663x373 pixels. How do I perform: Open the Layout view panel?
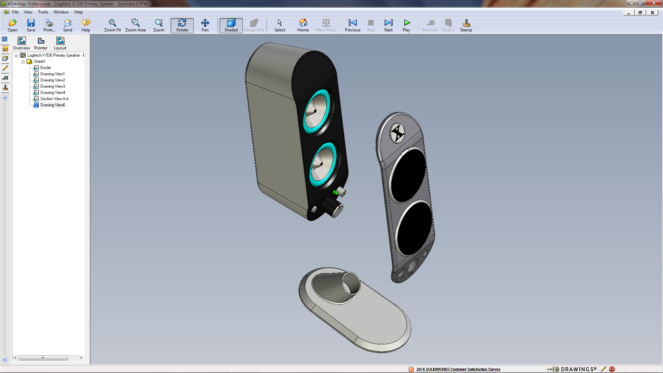pos(60,41)
